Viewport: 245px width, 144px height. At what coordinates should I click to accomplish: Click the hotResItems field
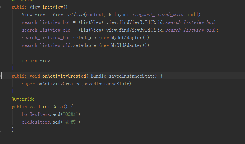pyautogui.click(x=36, y=114)
